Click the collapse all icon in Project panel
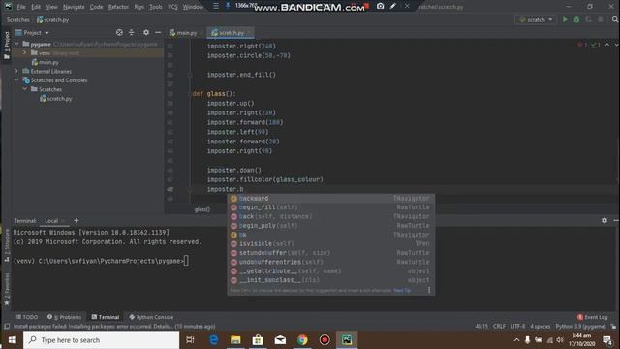Screen dimensions: 620x349 click(132, 32)
